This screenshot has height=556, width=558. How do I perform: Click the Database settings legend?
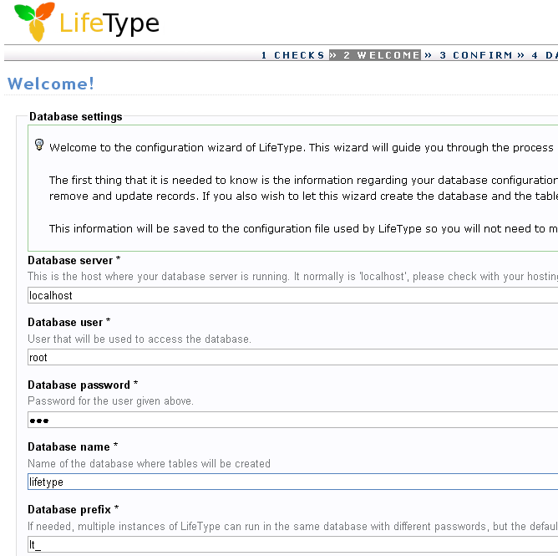coord(76,117)
